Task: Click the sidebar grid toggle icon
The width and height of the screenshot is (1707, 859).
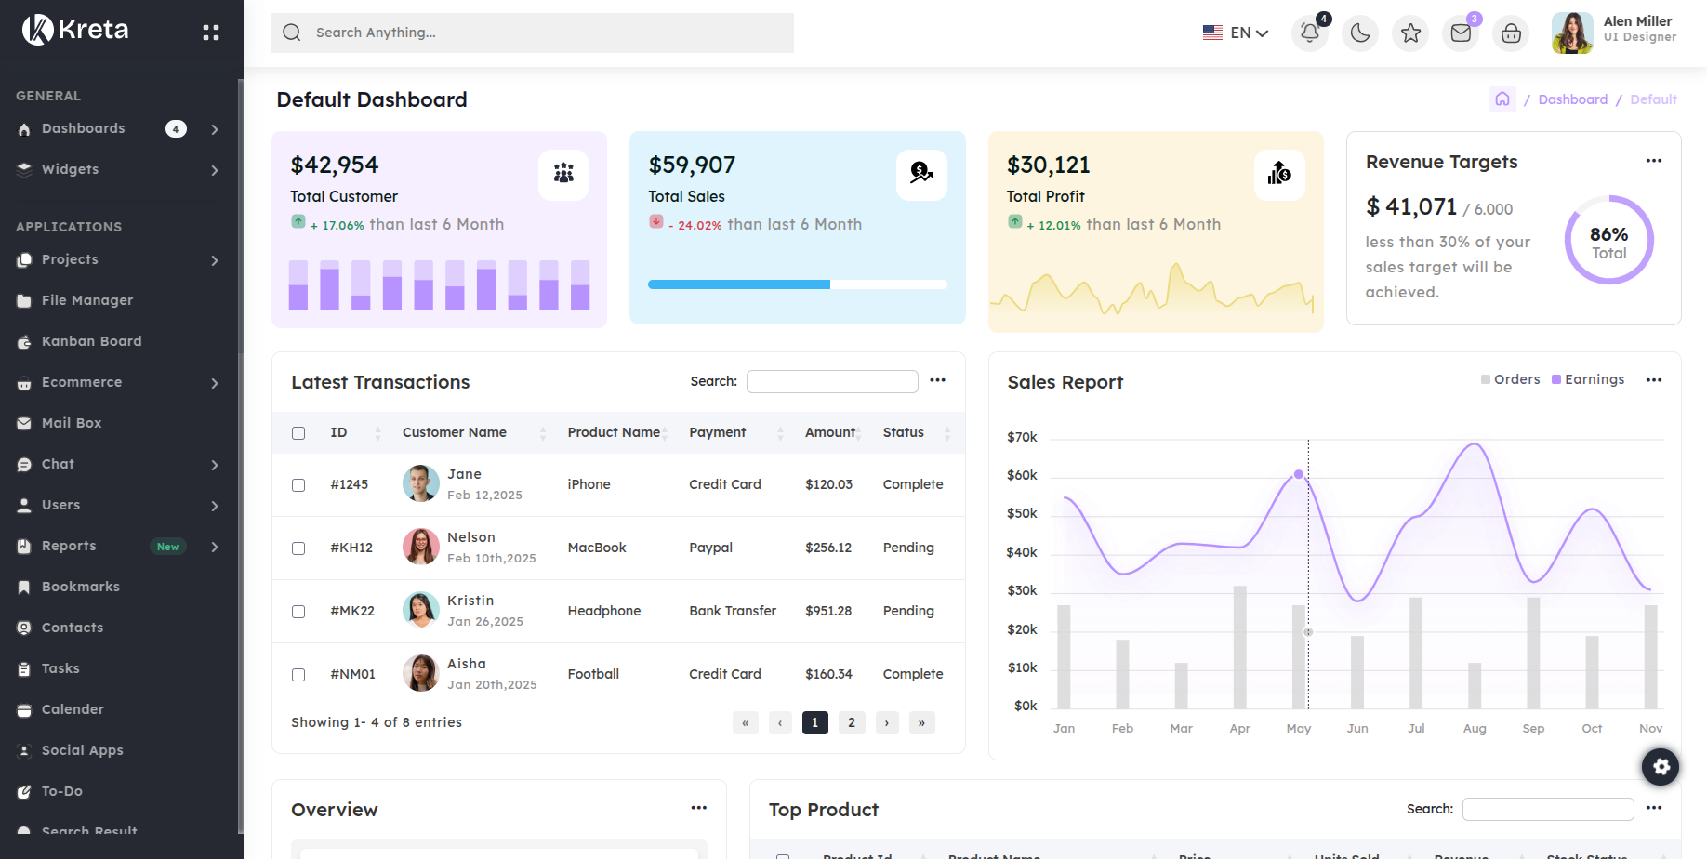Action: pyautogui.click(x=211, y=33)
